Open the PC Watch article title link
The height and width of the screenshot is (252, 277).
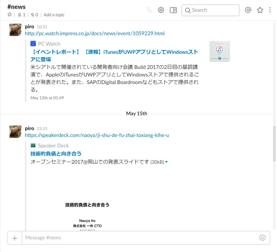(x=114, y=55)
